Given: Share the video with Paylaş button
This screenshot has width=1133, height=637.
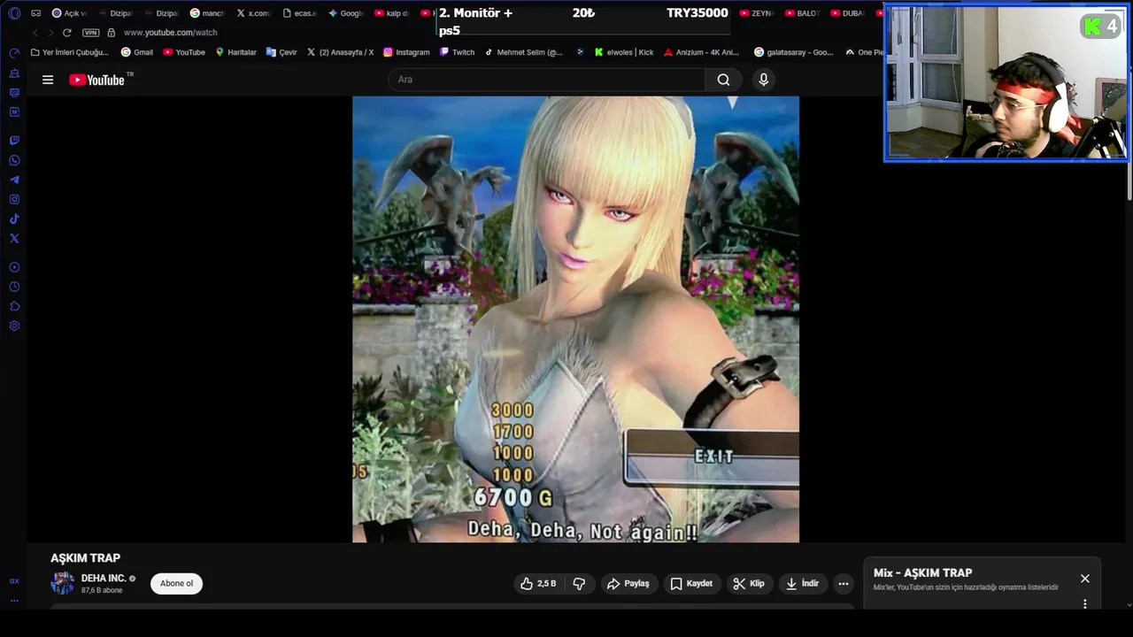Looking at the screenshot, I should point(628,584).
